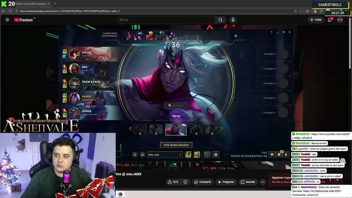Toggle the voice microphone in League client

click(286, 155)
